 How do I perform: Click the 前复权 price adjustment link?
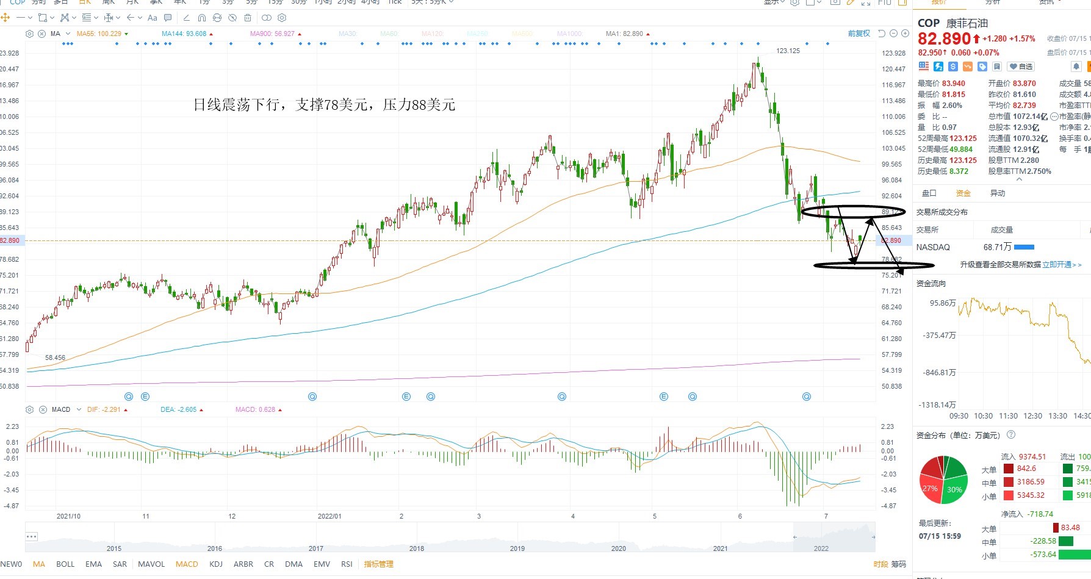(x=859, y=34)
